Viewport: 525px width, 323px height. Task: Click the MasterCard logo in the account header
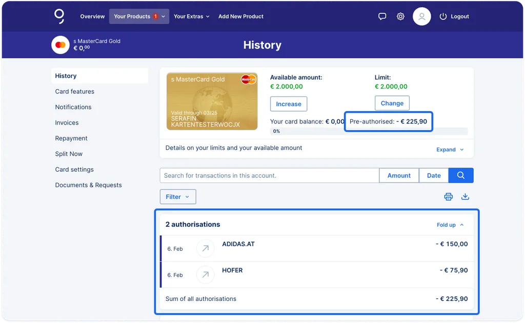point(60,45)
